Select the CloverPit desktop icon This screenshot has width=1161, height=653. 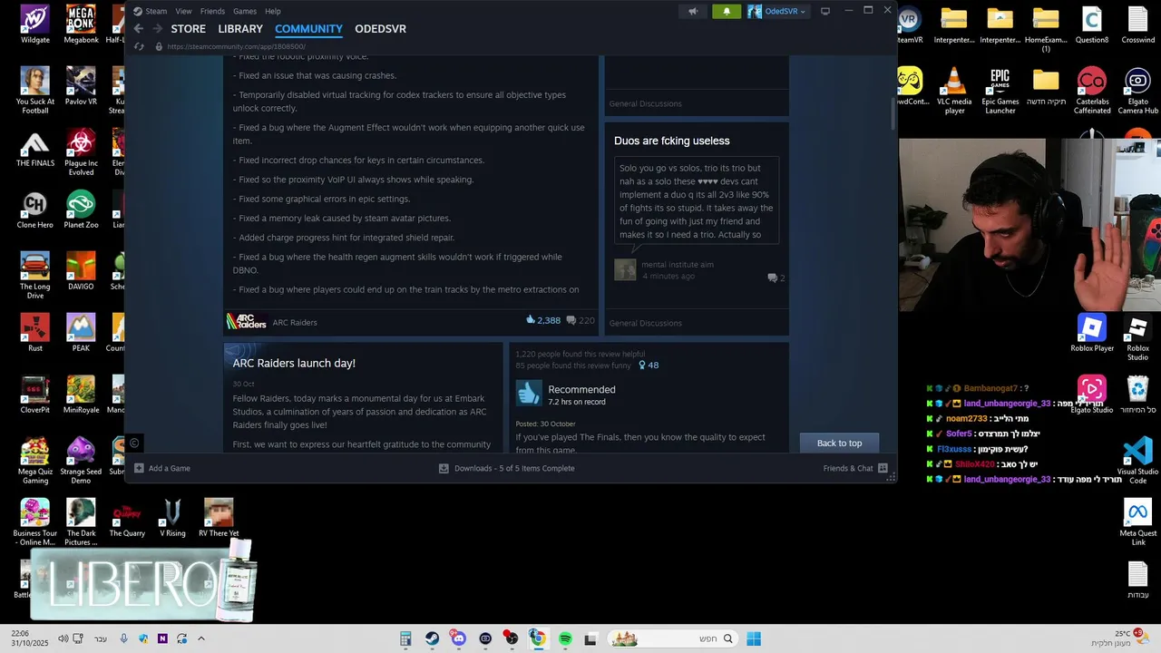click(35, 395)
